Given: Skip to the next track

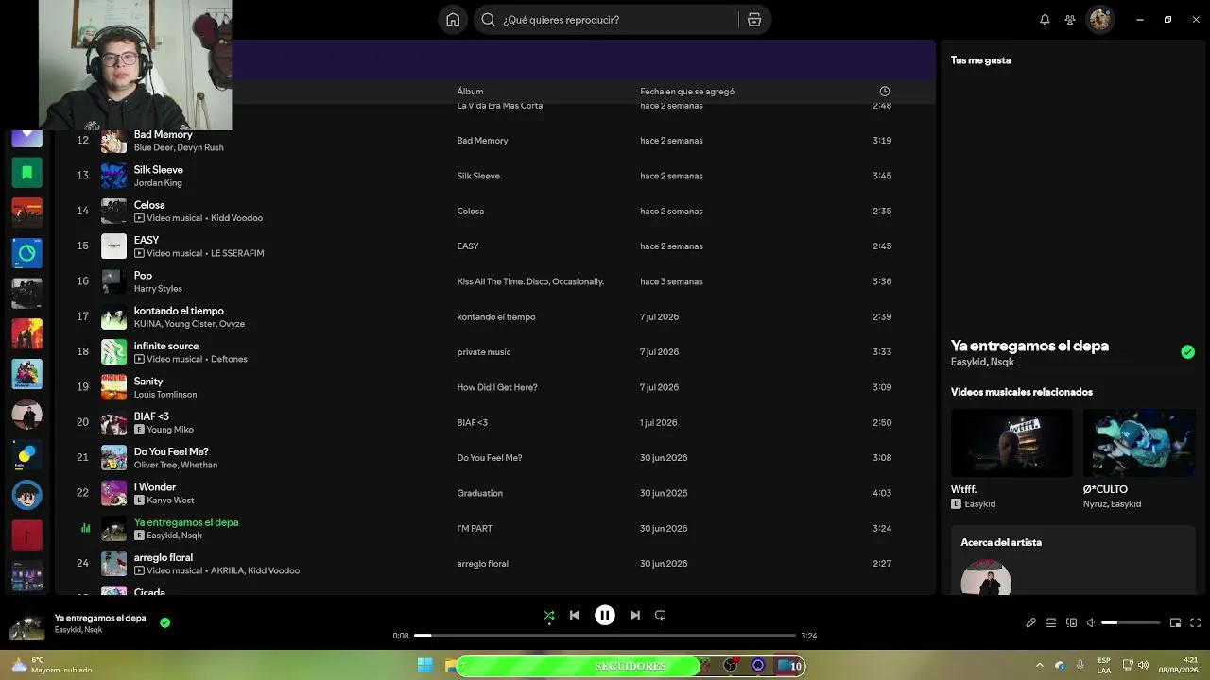Looking at the screenshot, I should coord(635,615).
